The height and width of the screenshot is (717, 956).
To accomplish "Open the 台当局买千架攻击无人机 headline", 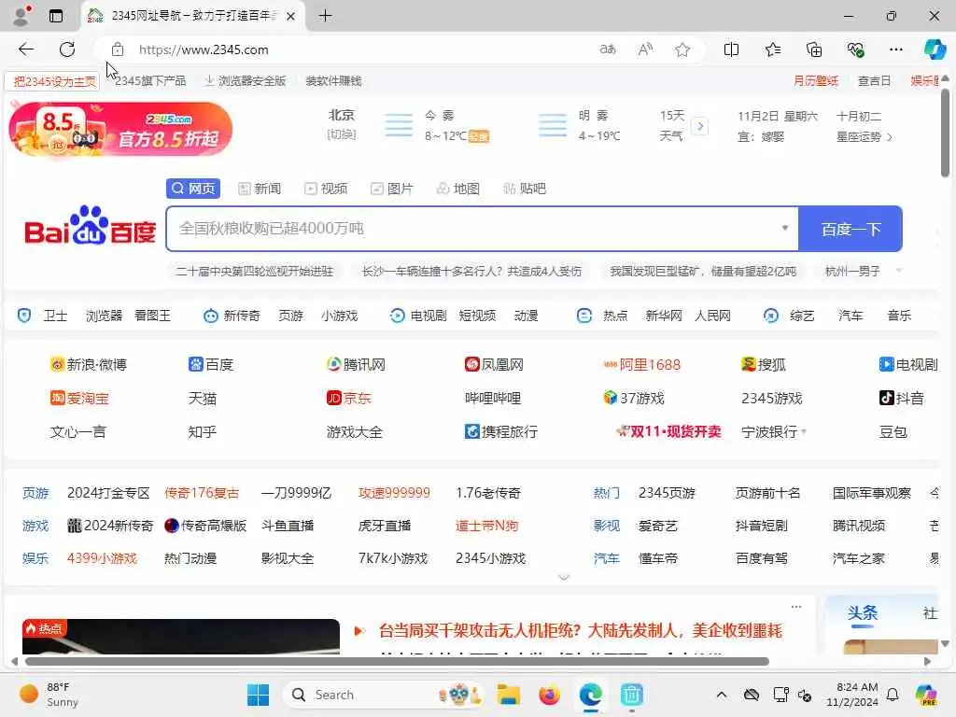I will 580,630.
